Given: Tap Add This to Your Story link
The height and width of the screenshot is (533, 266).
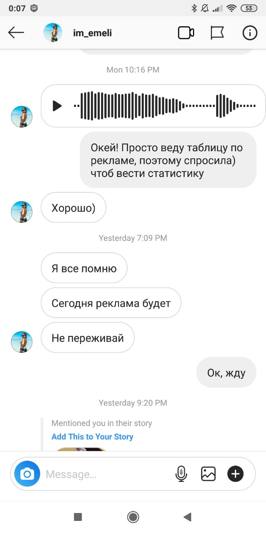Looking at the screenshot, I should (92, 437).
